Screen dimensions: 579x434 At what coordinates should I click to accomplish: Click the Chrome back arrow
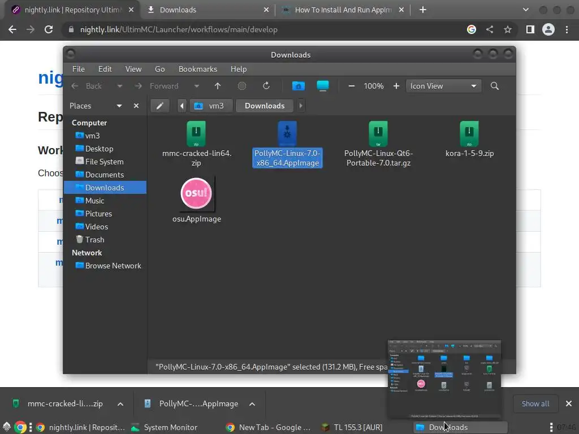pos(12,29)
